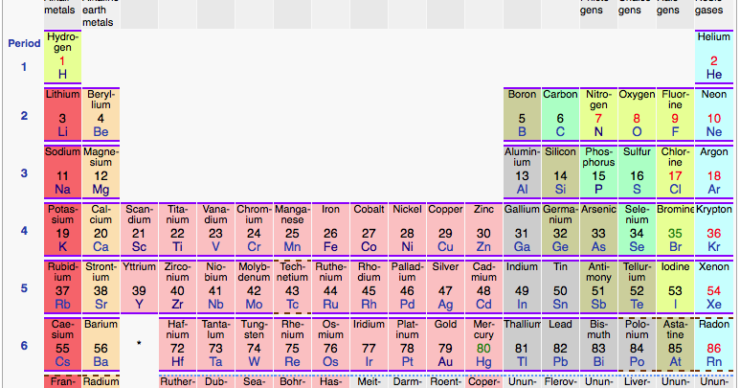This screenshot has height=388, width=740.
Task: Open the Germanium element cell
Action: pos(560,229)
